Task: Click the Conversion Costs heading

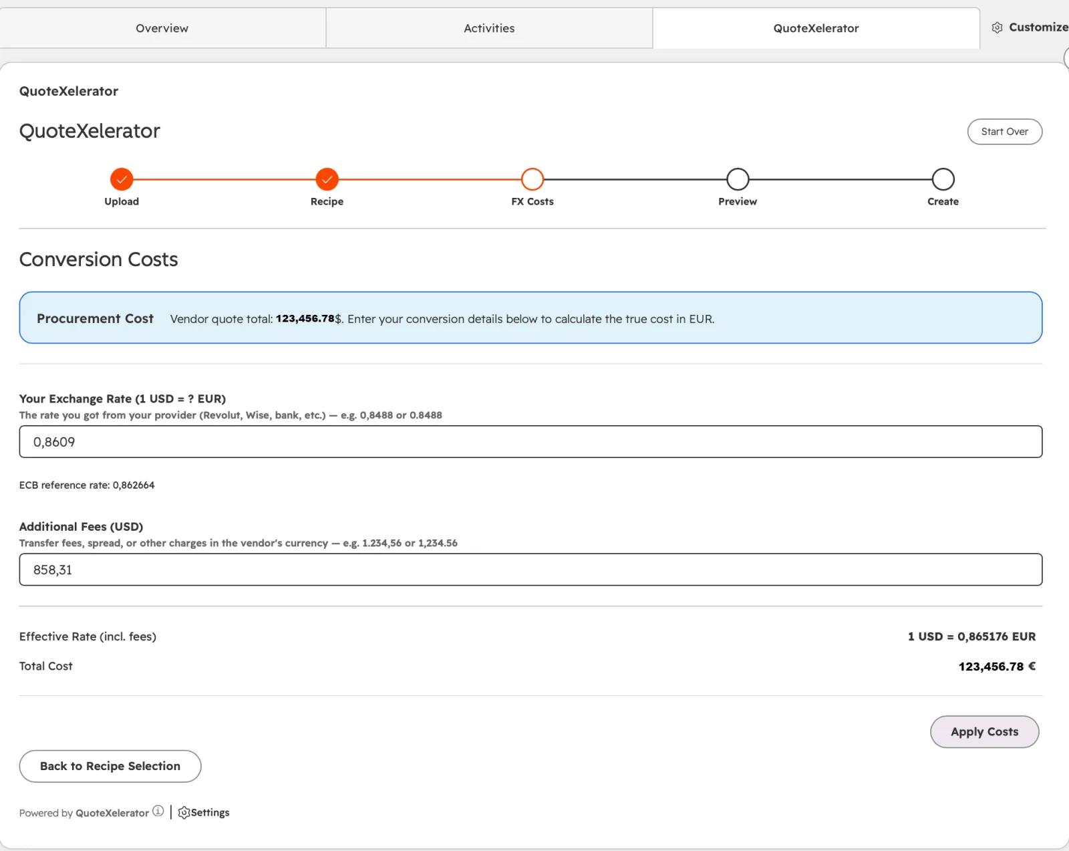Action: tap(99, 259)
